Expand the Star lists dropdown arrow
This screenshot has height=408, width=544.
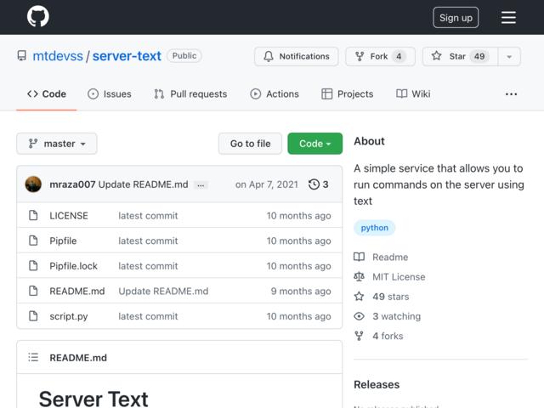click(x=509, y=57)
